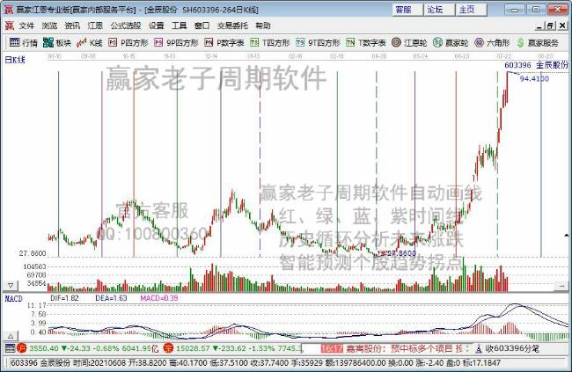Click the 603396 金辰股份 chart label
The width and height of the screenshot is (572, 372).
point(536,65)
